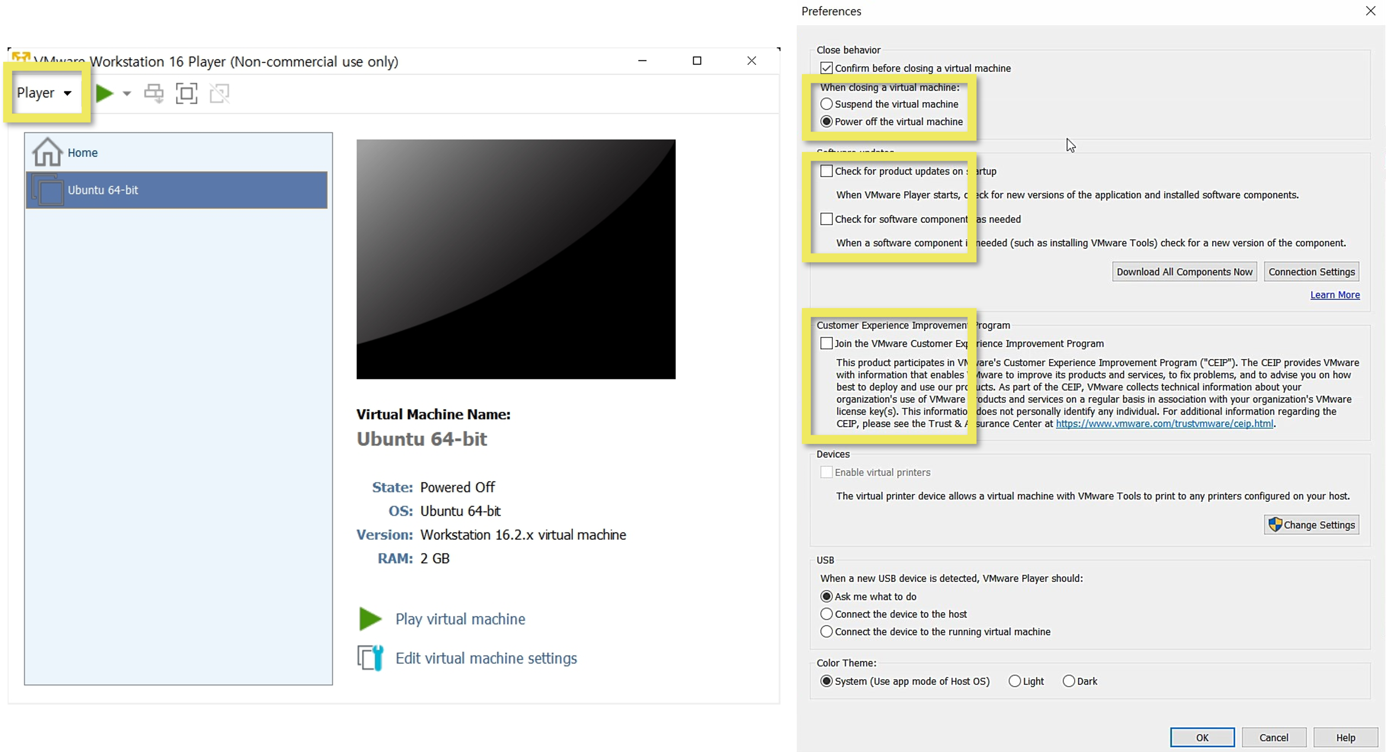Choose the Light color theme
The height and width of the screenshot is (752, 1386).
pyautogui.click(x=1014, y=681)
